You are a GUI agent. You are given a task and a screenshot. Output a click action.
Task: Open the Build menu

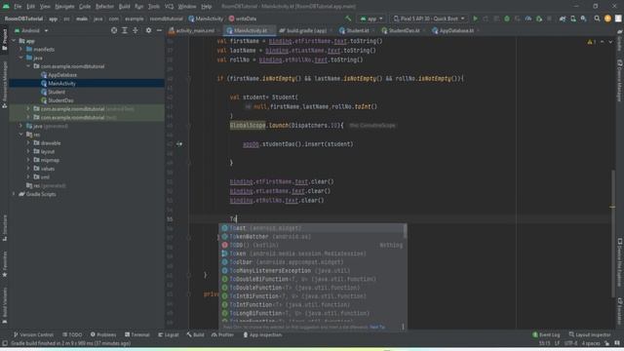tap(124, 7)
